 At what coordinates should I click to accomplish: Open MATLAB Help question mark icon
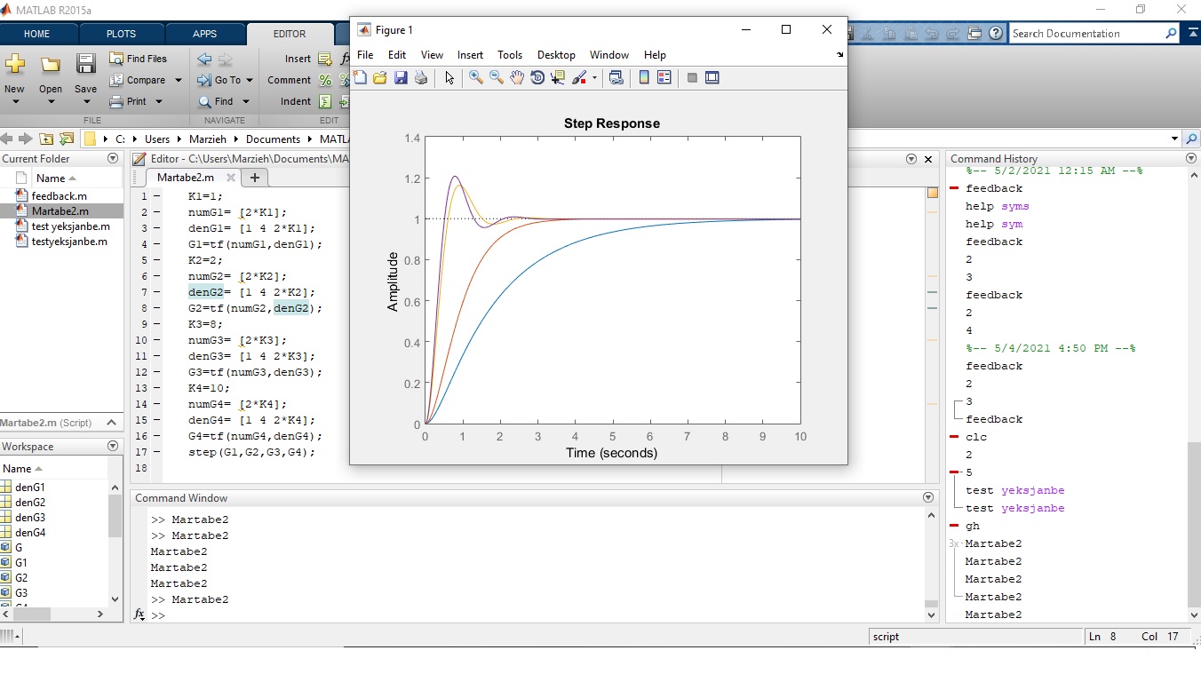(996, 34)
